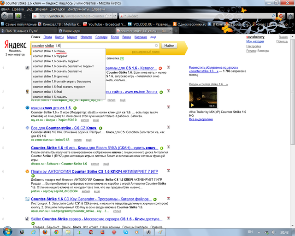Reload the page with the refresh button

tap(115, 16)
